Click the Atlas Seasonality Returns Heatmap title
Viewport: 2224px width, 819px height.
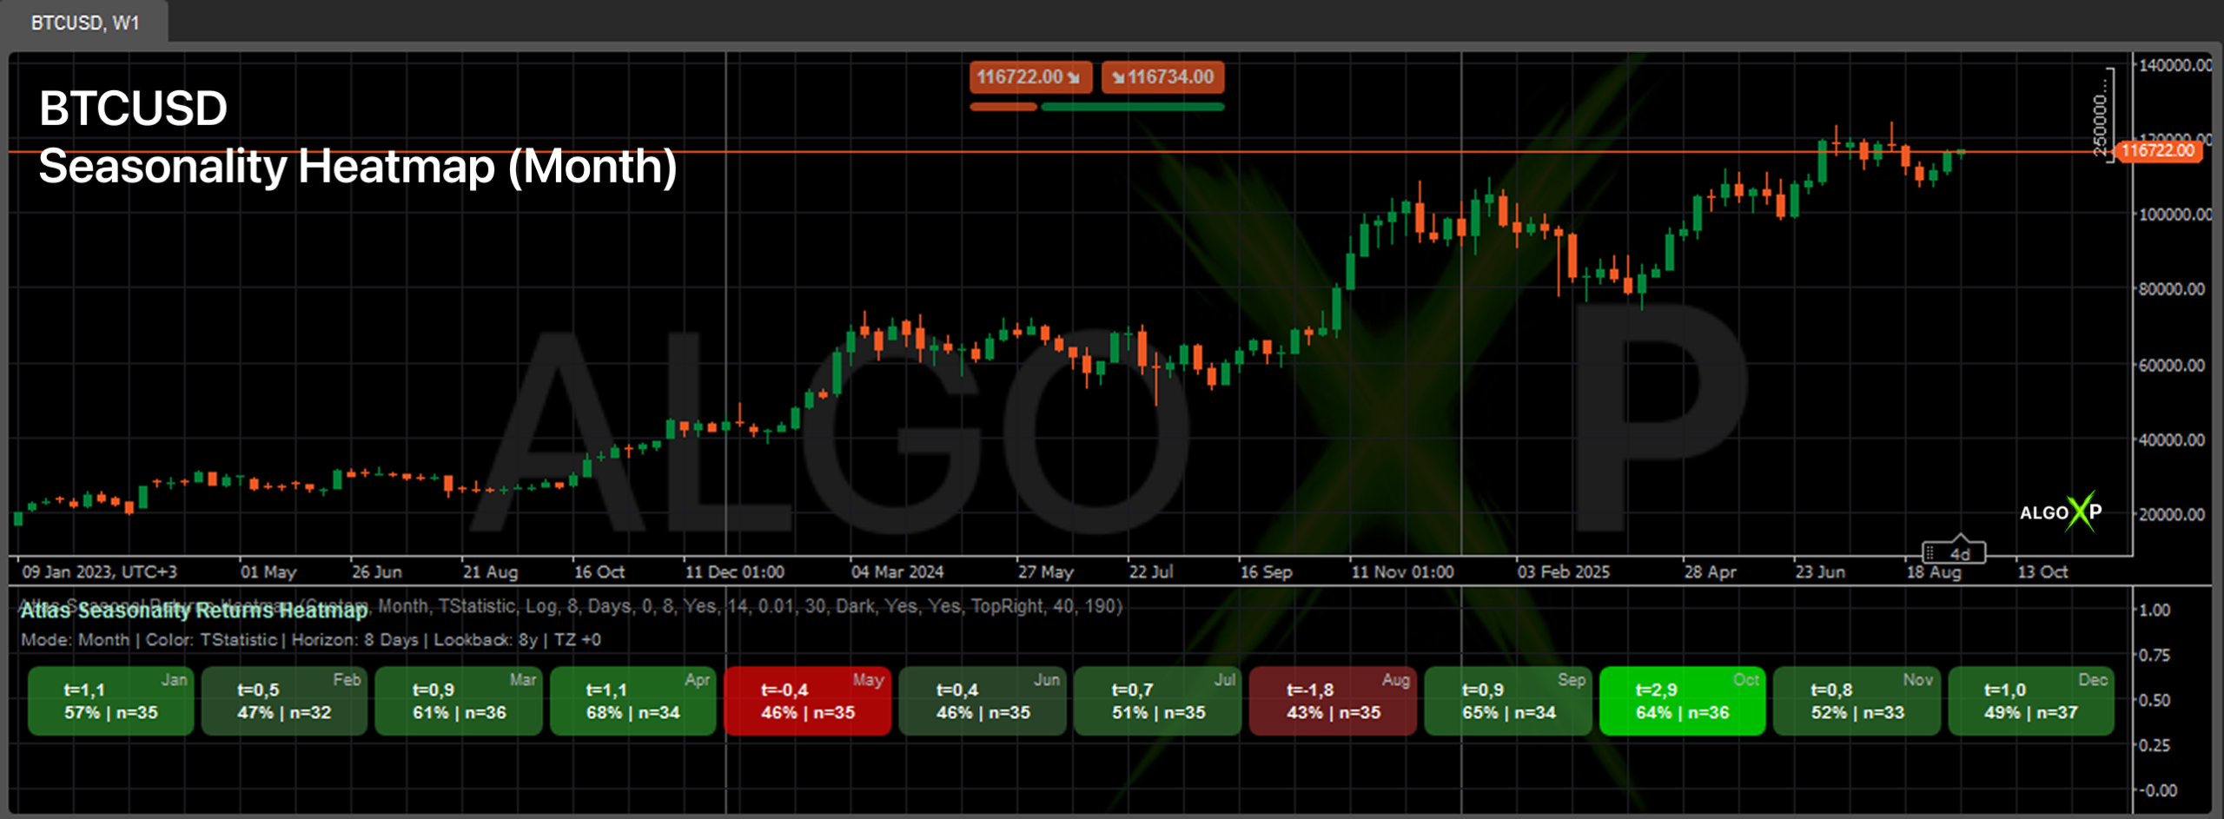[x=194, y=611]
